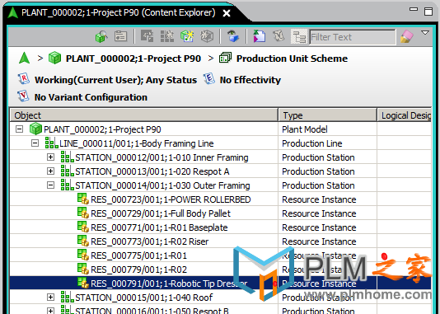Expand STATION_000015 040 Roof node
Viewport: 440px width, 314px height.
(x=50, y=298)
